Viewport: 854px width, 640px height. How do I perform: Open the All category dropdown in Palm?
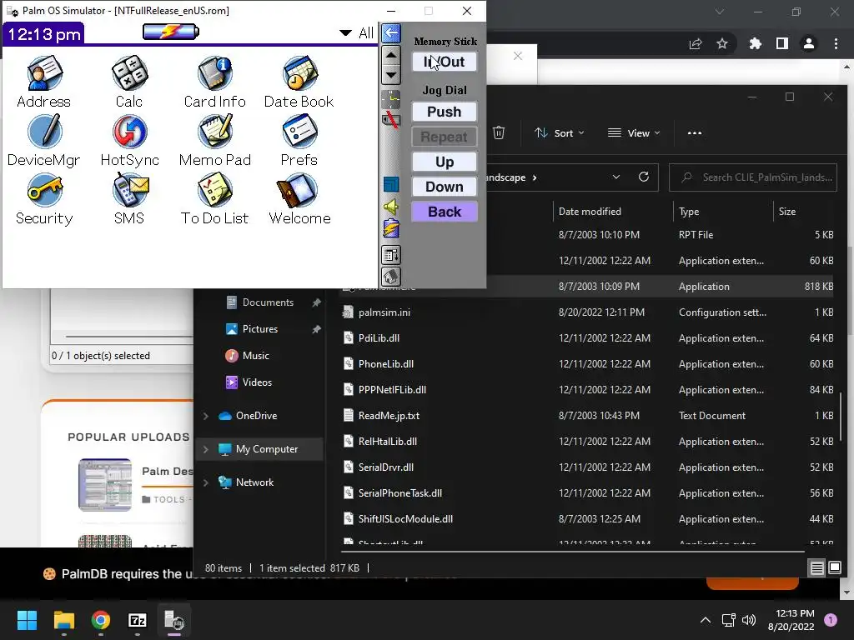(x=357, y=33)
